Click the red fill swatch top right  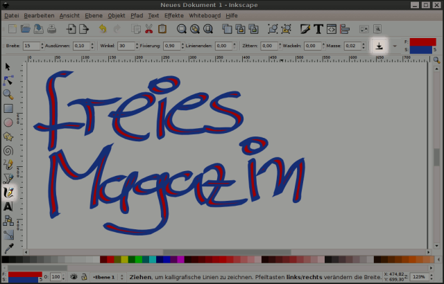point(422,42)
